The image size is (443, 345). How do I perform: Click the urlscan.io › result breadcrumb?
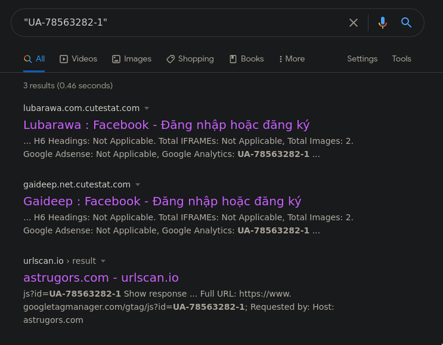click(x=60, y=261)
